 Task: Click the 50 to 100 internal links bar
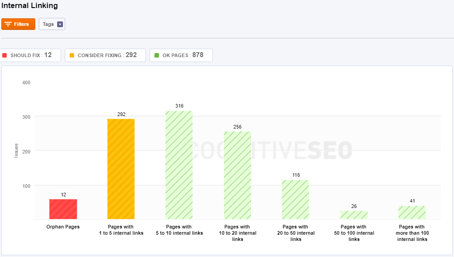pos(354,215)
